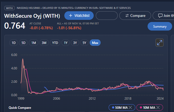Choose the YTD range
The image size is (174, 112).
pos(55,43)
